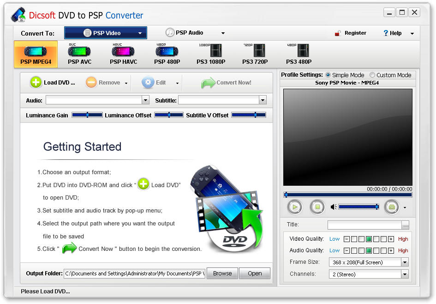
Task: Adjust the Luminance Offset slider
Action: pos(169,115)
